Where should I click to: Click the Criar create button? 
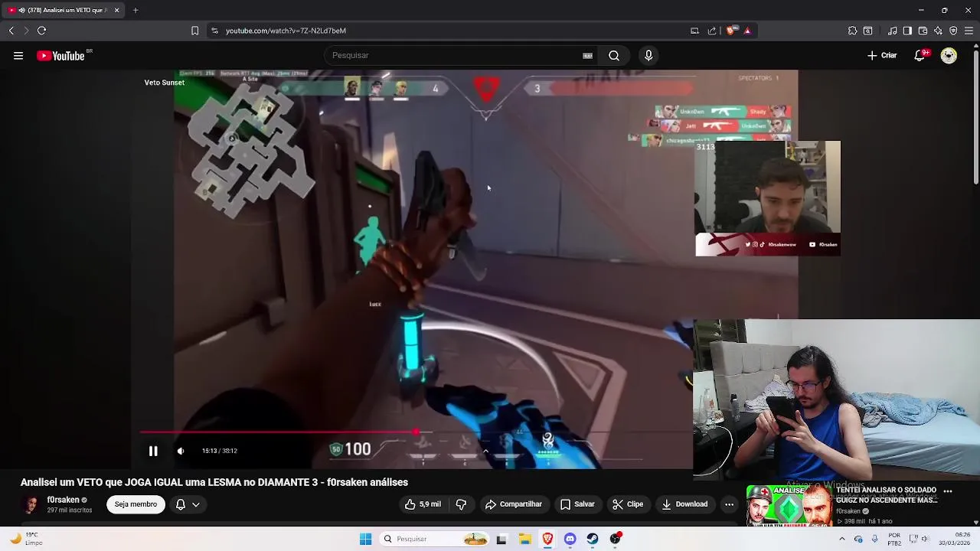[882, 56]
